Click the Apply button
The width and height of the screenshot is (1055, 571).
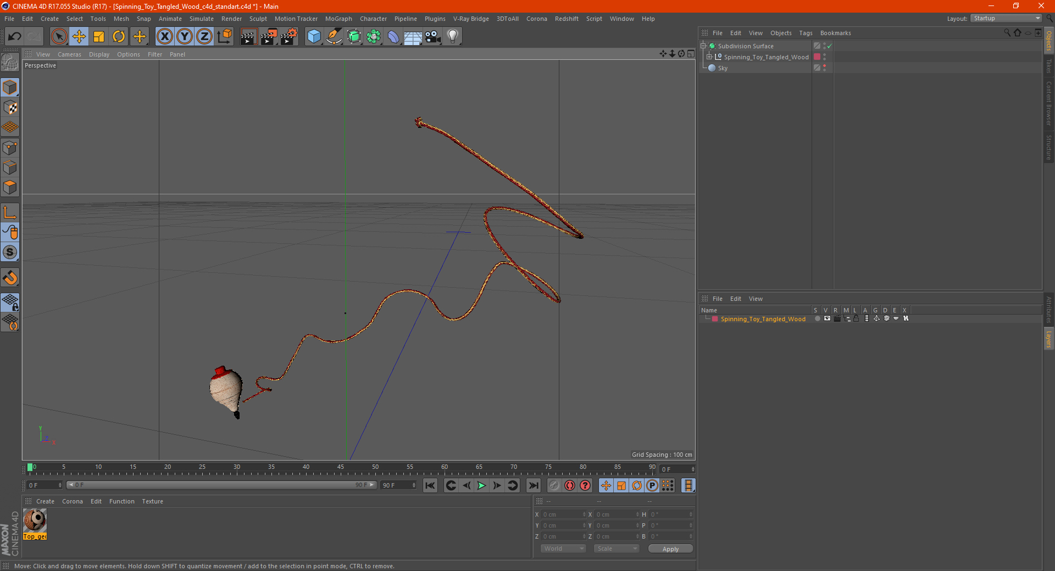point(670,549)
